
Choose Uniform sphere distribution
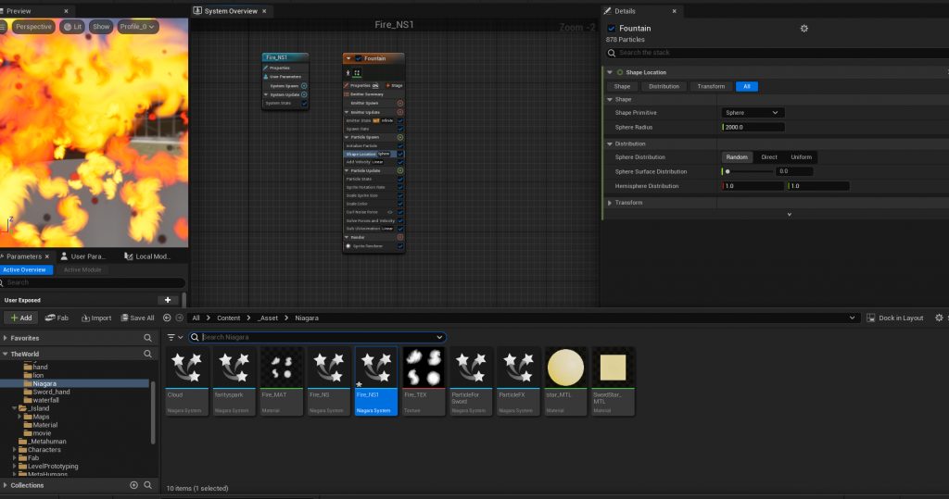(x=801, y=156)
